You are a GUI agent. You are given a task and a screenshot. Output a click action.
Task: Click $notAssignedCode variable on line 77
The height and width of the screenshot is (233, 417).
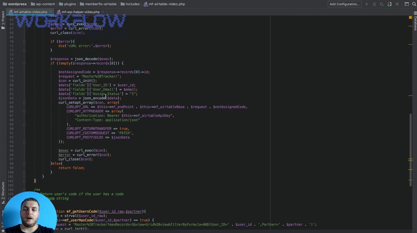pyautogui.click(x=75, y=72)
